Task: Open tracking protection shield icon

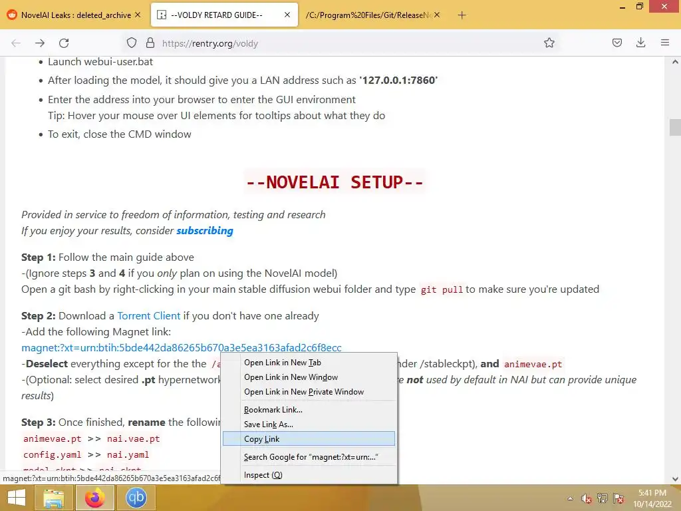Action: 132,43
